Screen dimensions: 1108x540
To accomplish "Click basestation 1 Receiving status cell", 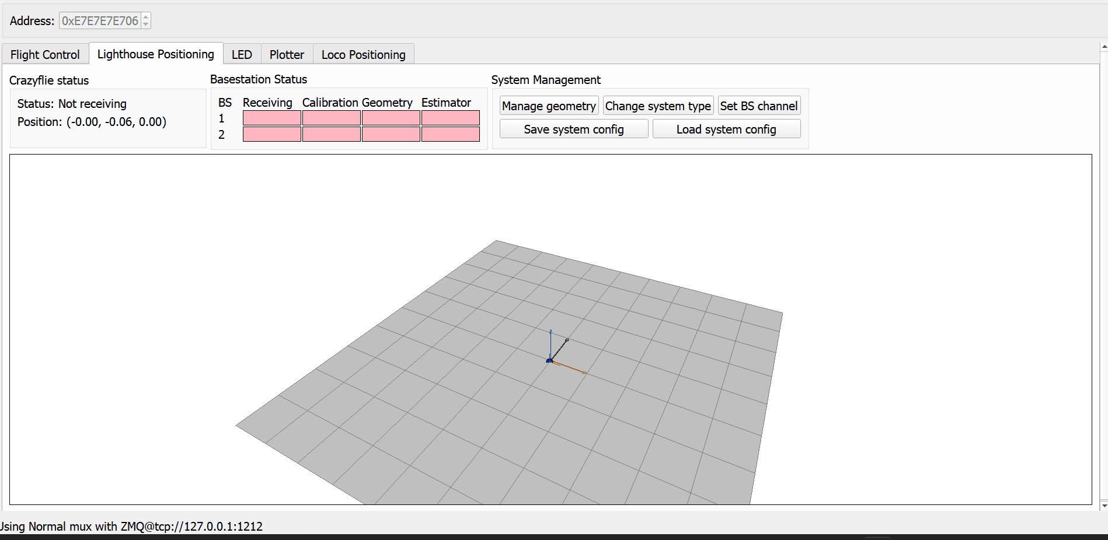I will pyautogui.click(x=271, y=118).
